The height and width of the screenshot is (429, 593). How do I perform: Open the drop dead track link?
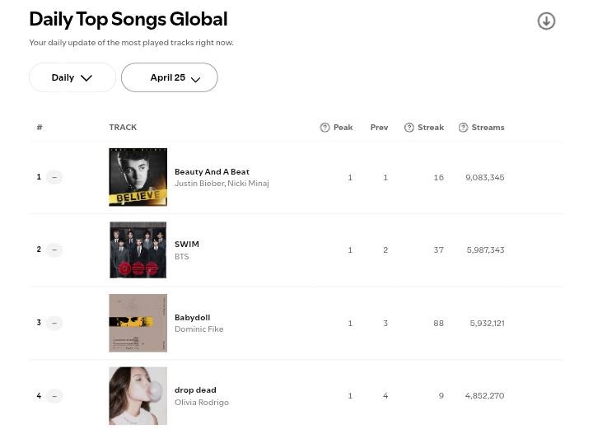195,389
